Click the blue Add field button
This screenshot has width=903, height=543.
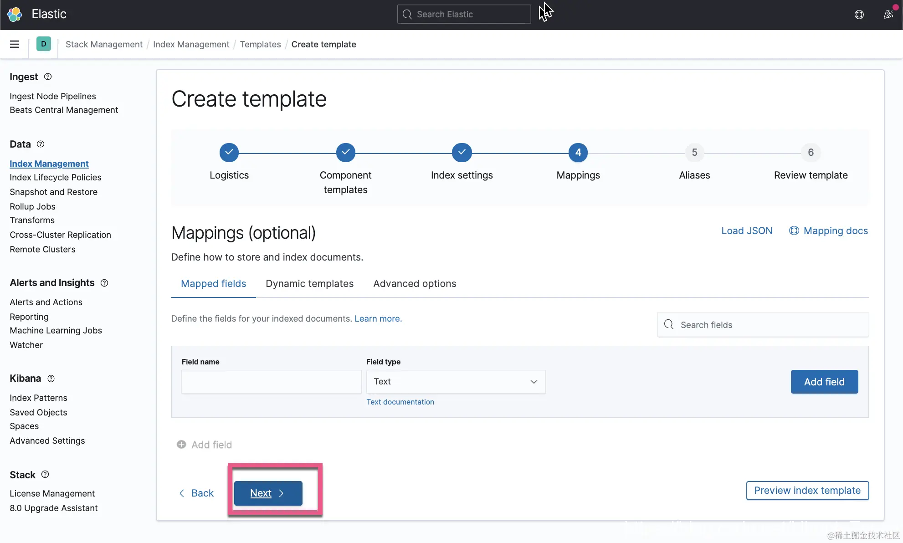[x=824, y=382]
